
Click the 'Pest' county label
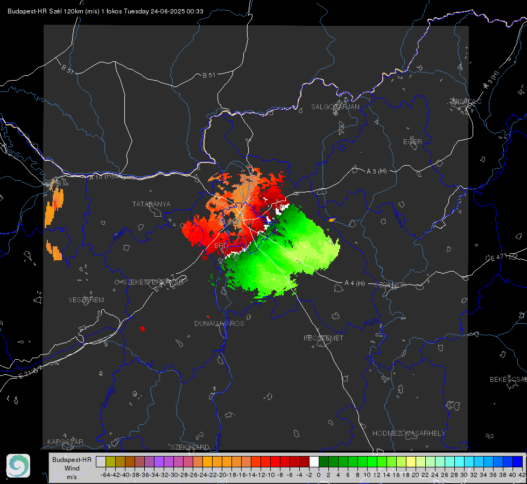(370, 324)
